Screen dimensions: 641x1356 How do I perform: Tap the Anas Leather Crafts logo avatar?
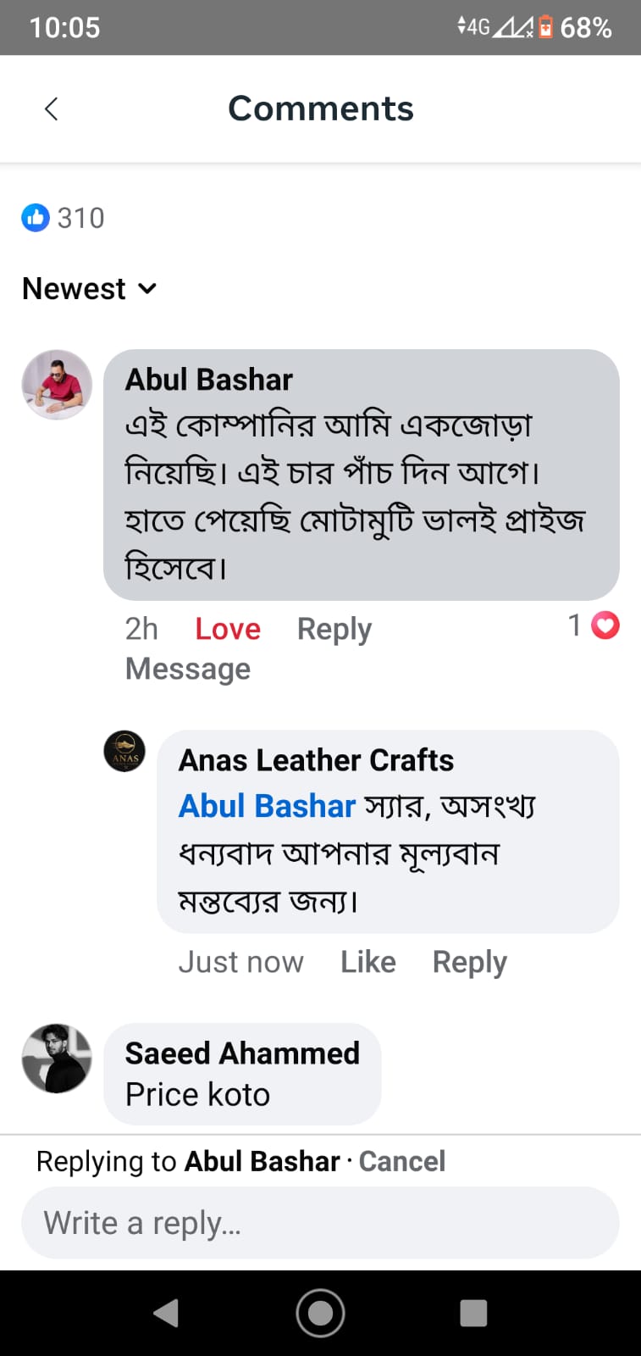coord(124,752)
